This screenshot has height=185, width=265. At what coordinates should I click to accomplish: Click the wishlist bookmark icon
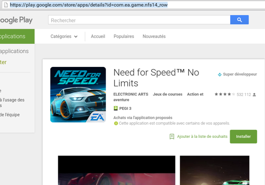[x=172, y=137]
